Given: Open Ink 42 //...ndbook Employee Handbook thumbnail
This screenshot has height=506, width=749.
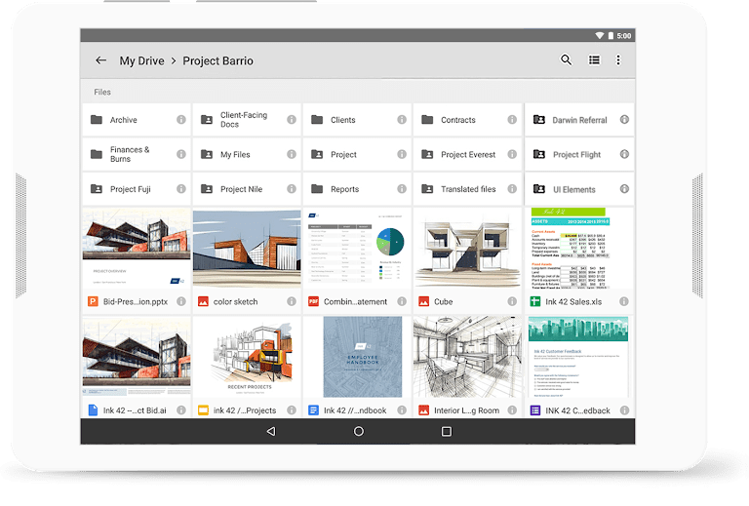Looking at the screenshot, I should [357, 357].
